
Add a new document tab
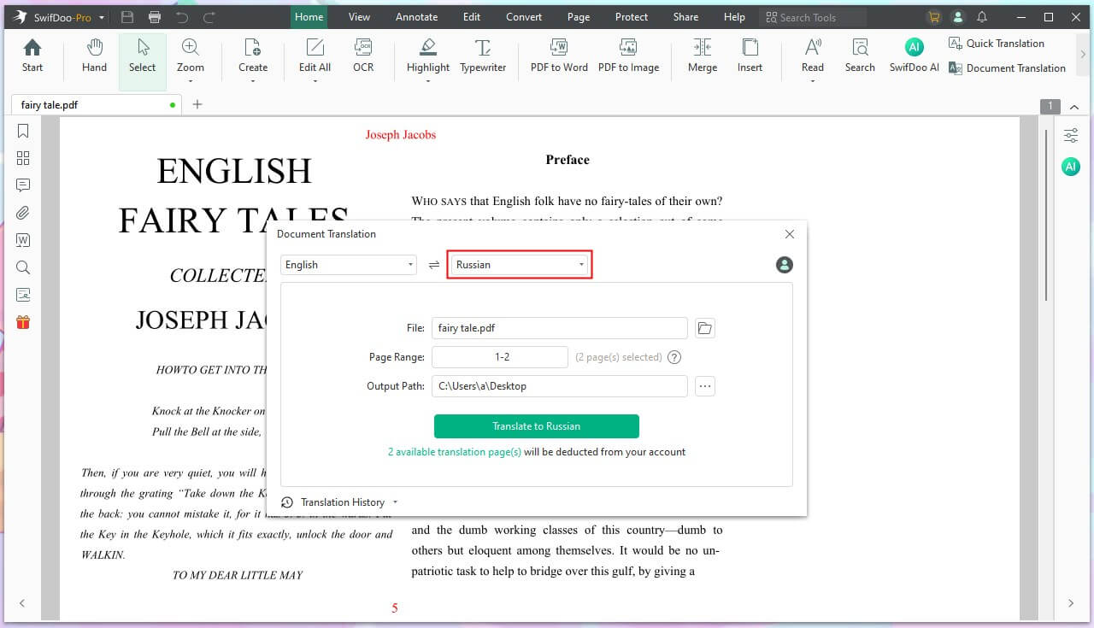pyautogui.click(x=197, y=104)
